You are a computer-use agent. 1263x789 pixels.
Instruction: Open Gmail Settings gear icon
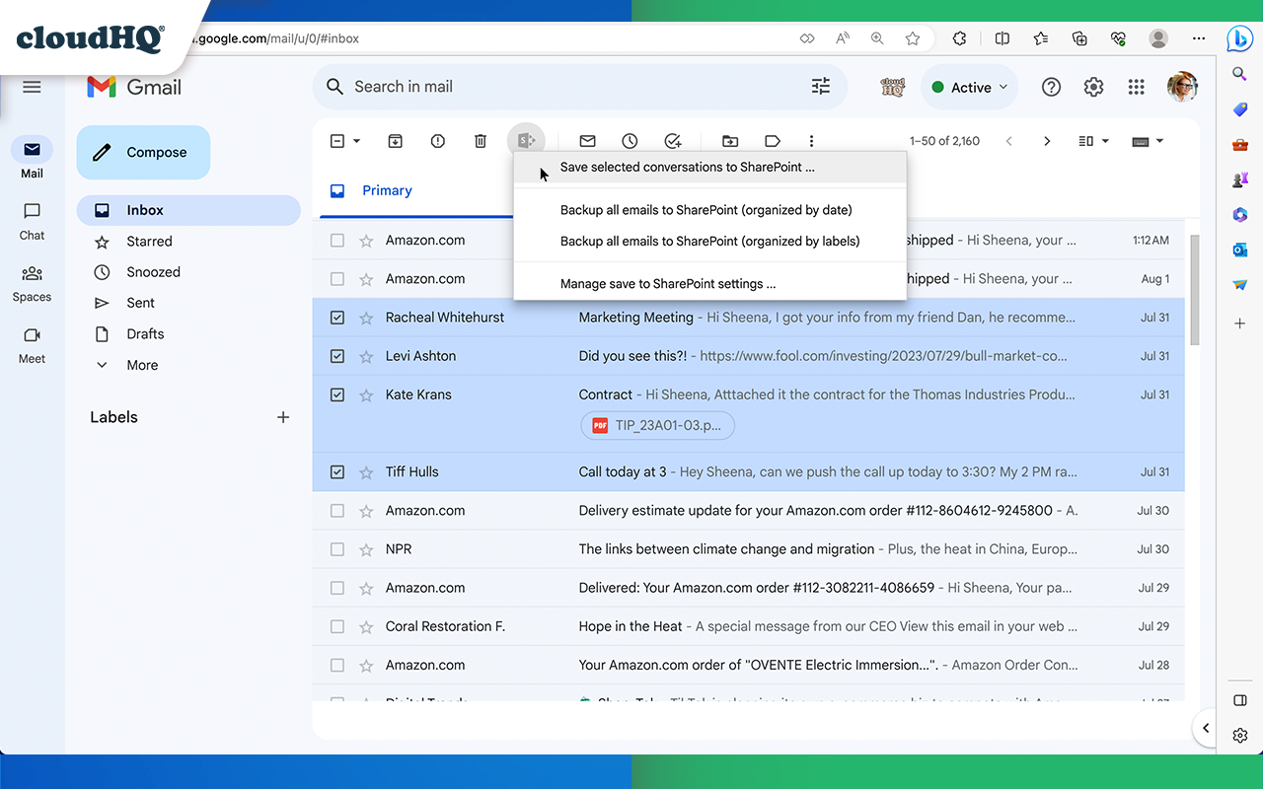tap(1093, 87)
